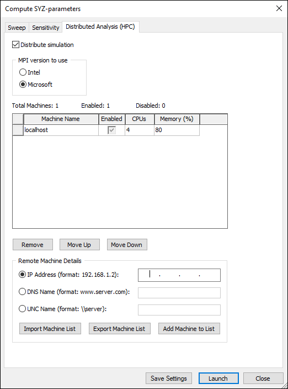Click Export Machine List

(x=120, y=328)
